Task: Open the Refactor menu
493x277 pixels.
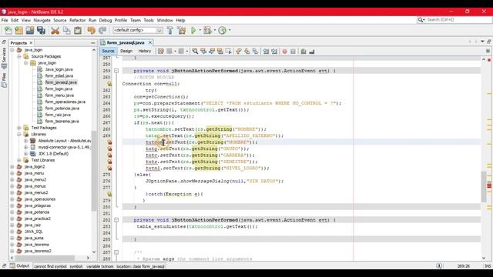Action: [77, 20]
